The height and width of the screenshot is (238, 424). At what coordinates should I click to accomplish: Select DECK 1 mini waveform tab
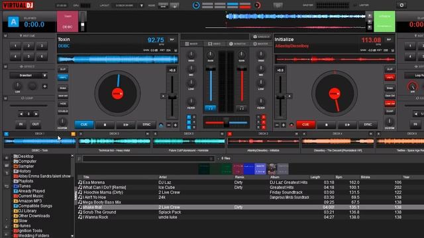point(40,141)
